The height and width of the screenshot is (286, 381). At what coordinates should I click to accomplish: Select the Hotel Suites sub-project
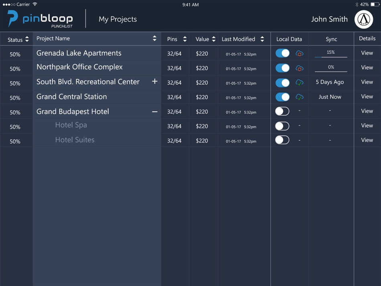pos(75,140)
